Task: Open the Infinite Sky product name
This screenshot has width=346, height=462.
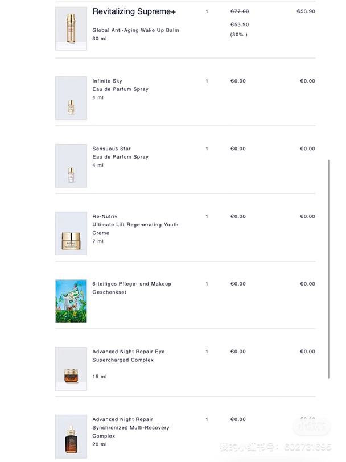Action: click(x=108, y=81)
